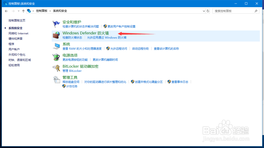264x148 pixels.
Task: Open Windows Defender 防火墙 heading
Action: point(86,33)
